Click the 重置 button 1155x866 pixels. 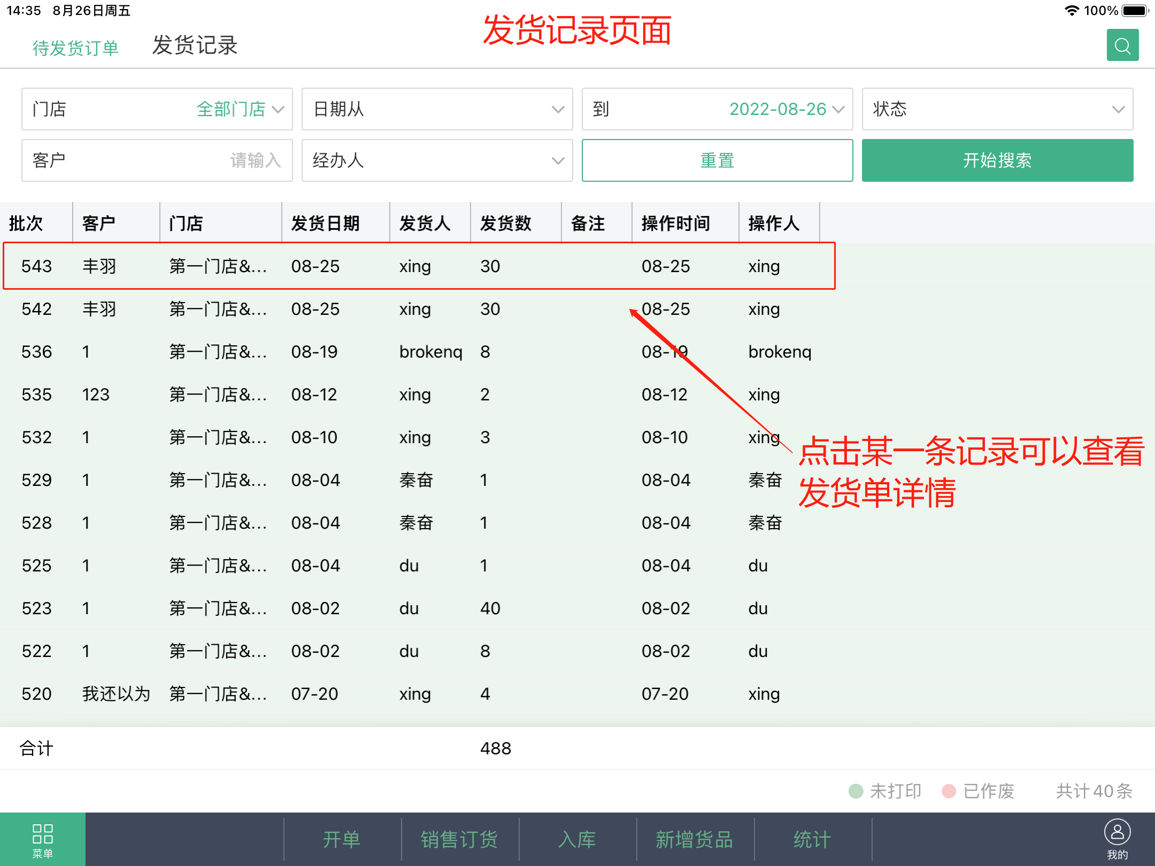pyautogui.click(x=718, y=160)
